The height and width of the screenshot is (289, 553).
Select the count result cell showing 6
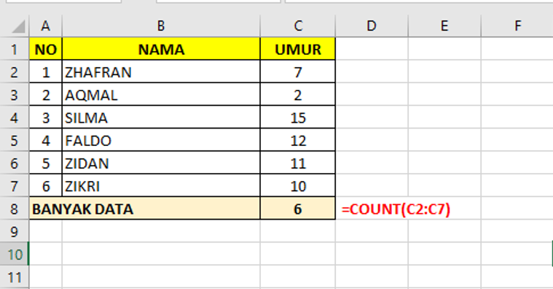click(x=298, y=209)
